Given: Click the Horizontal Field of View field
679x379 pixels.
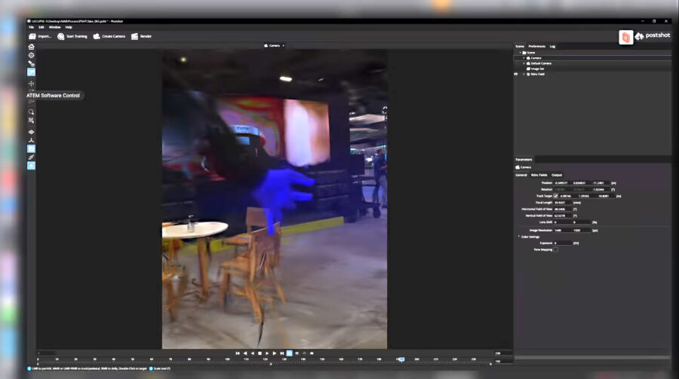Looking at the screenshot, I should coord(563,209).
